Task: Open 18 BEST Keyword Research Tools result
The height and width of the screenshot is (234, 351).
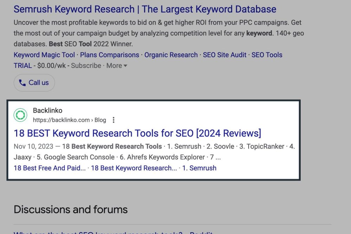Action: click(137, 133)
